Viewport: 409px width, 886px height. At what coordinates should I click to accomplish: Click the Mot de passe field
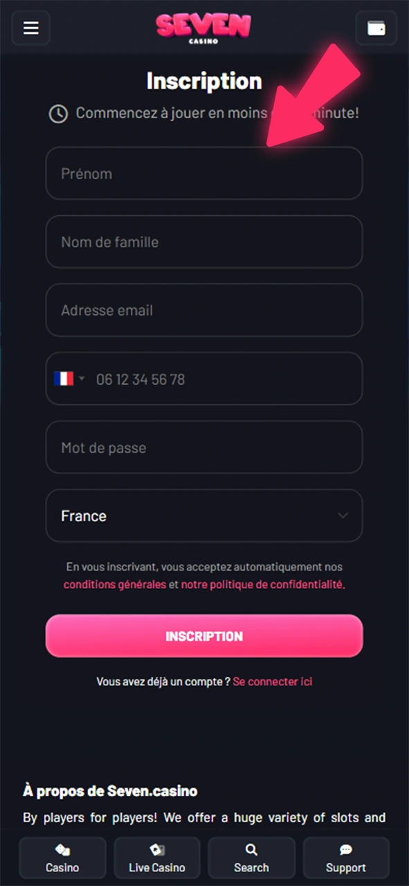coord(204,447)
